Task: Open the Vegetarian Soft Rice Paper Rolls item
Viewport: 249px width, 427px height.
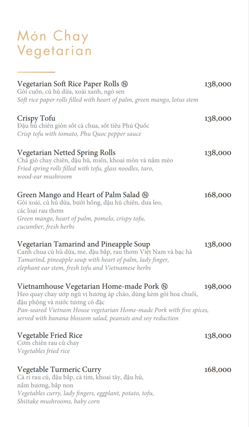Action: point(68,84)
